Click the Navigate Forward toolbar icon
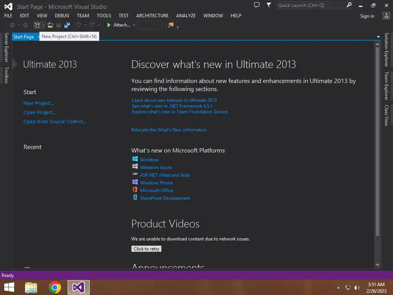Viewport: 393px width, 295px height. click(25, 25)
